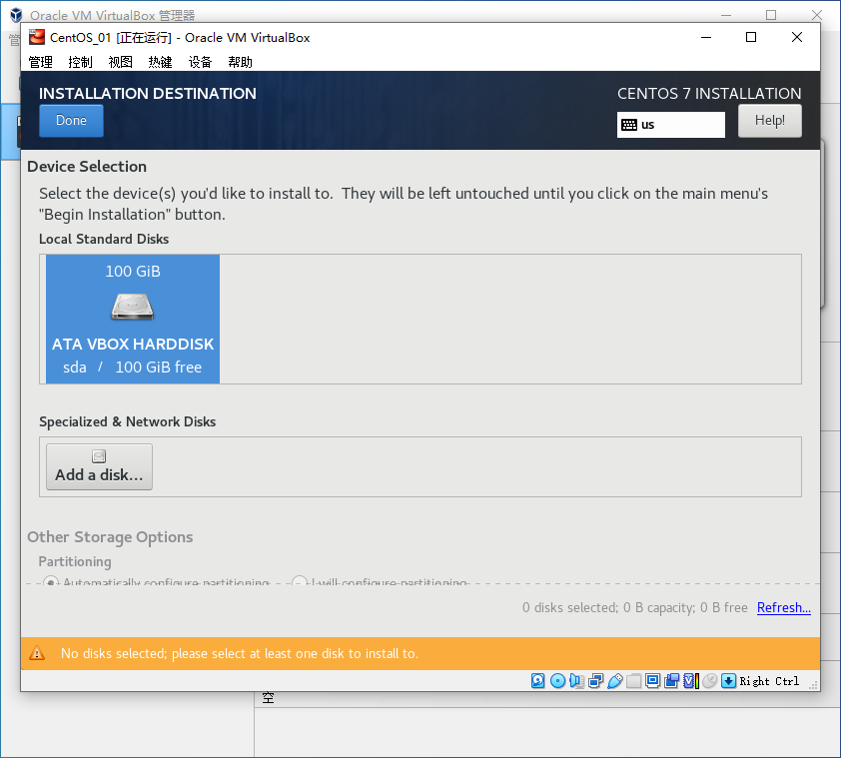Click the mouse integration status icon
The image size is (841, 758).
point(709,681)
